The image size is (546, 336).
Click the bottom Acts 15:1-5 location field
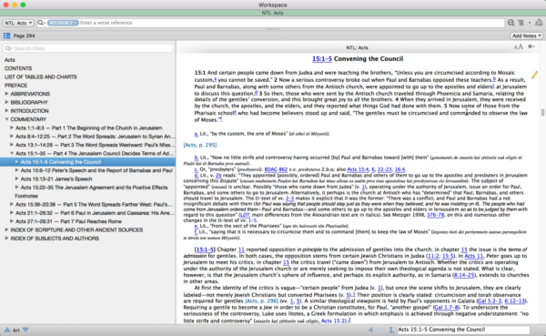click(x=463, y=330)
